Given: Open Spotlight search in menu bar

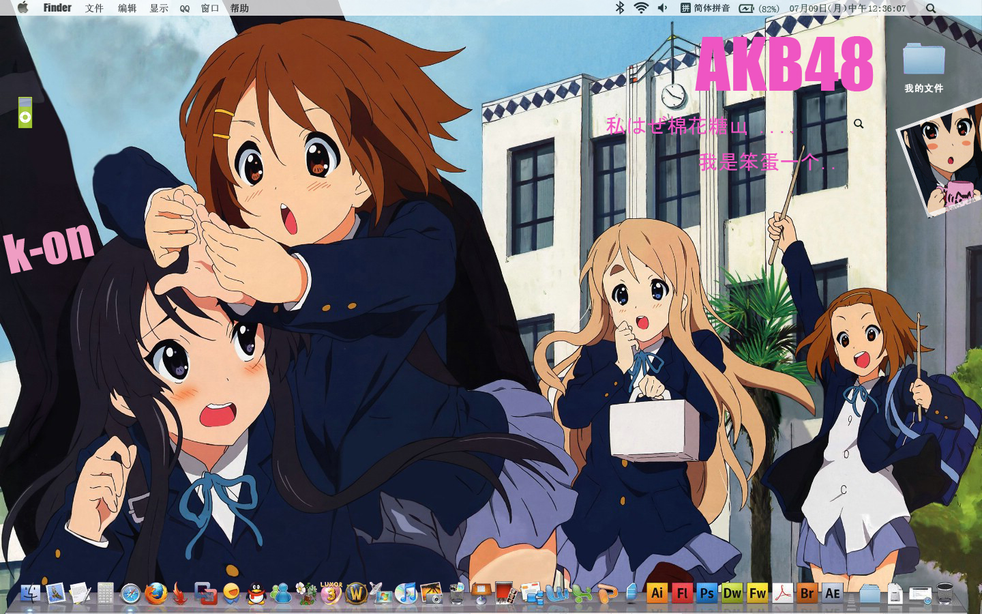Looking at the screenshot, I should [x=931, y=8].
